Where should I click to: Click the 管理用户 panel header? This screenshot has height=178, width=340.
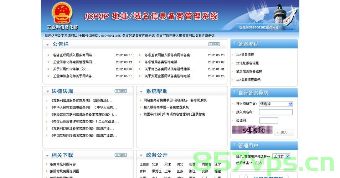[x=264, y=146]
